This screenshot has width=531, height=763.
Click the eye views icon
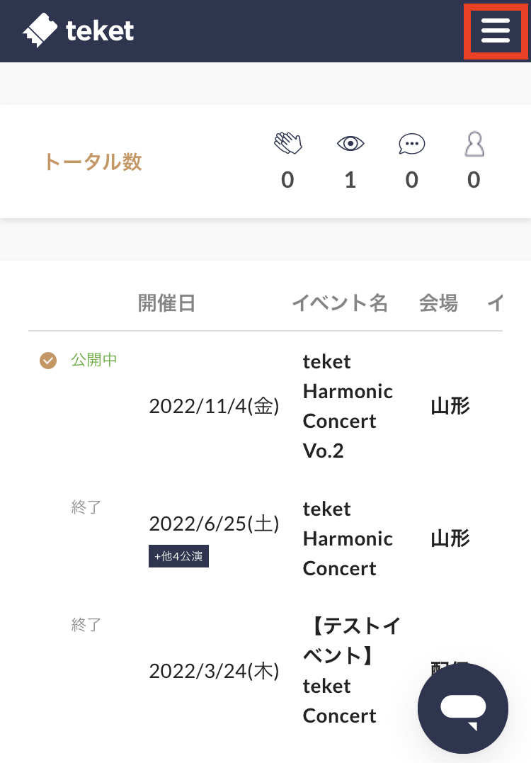point(350,144)
